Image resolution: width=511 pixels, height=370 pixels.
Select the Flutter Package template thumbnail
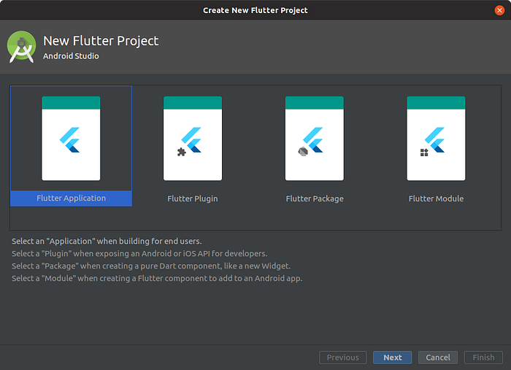click(315, 139)
